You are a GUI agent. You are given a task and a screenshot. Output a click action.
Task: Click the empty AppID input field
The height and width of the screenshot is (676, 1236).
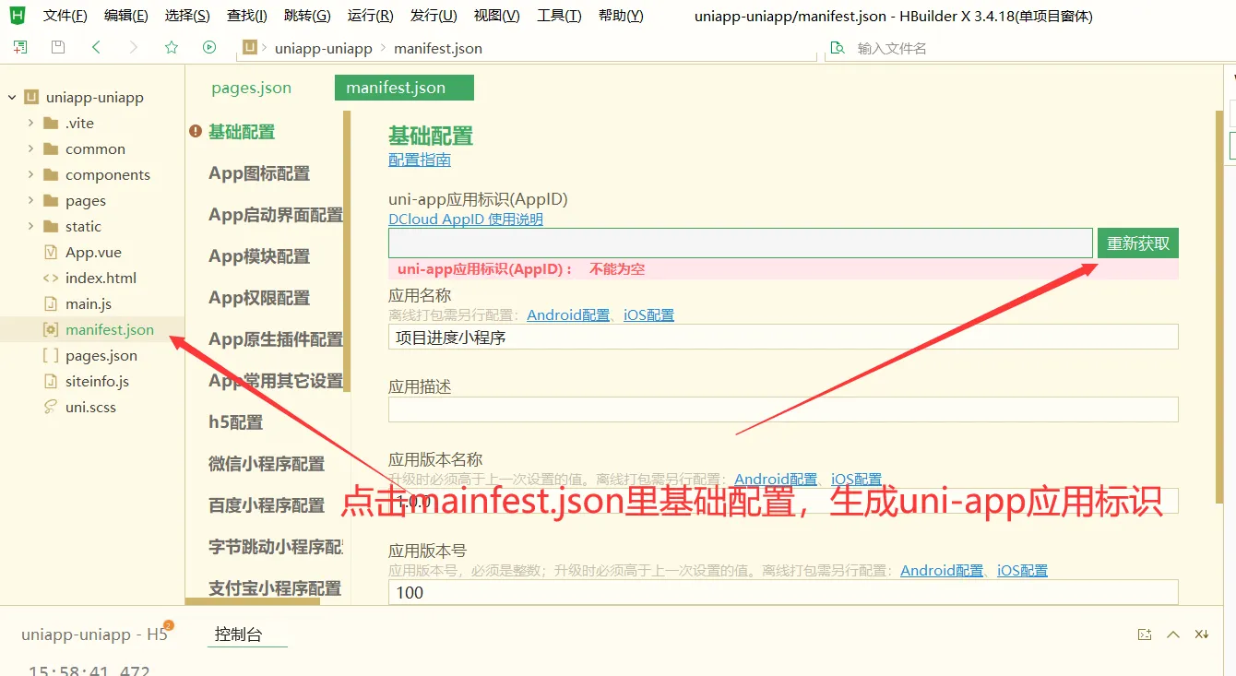(x=741, y=243)
